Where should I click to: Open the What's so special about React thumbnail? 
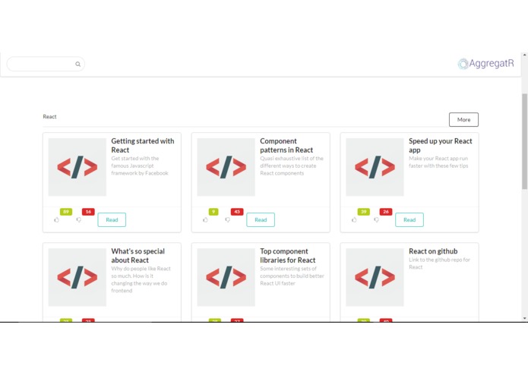point(77,277)
